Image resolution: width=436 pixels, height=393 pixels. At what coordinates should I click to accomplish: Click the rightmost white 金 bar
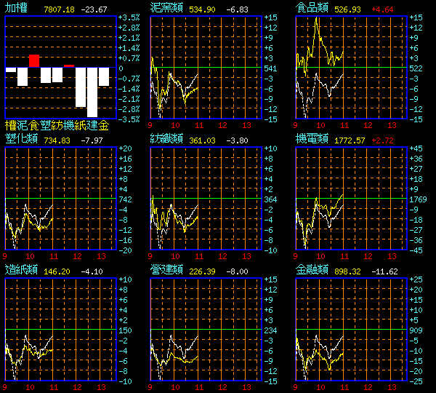coord(104,76)
